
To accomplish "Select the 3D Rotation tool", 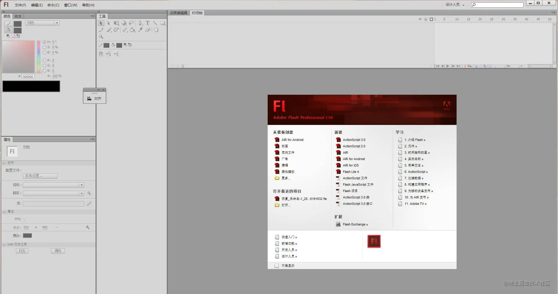I will (124, 23).
